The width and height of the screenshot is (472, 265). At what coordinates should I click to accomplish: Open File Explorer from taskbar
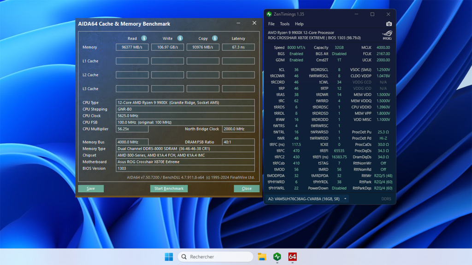pos(262,257)
